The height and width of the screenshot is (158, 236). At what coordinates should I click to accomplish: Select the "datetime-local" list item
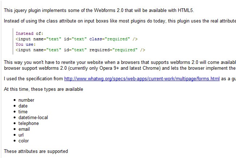click(x=33, y=117)
